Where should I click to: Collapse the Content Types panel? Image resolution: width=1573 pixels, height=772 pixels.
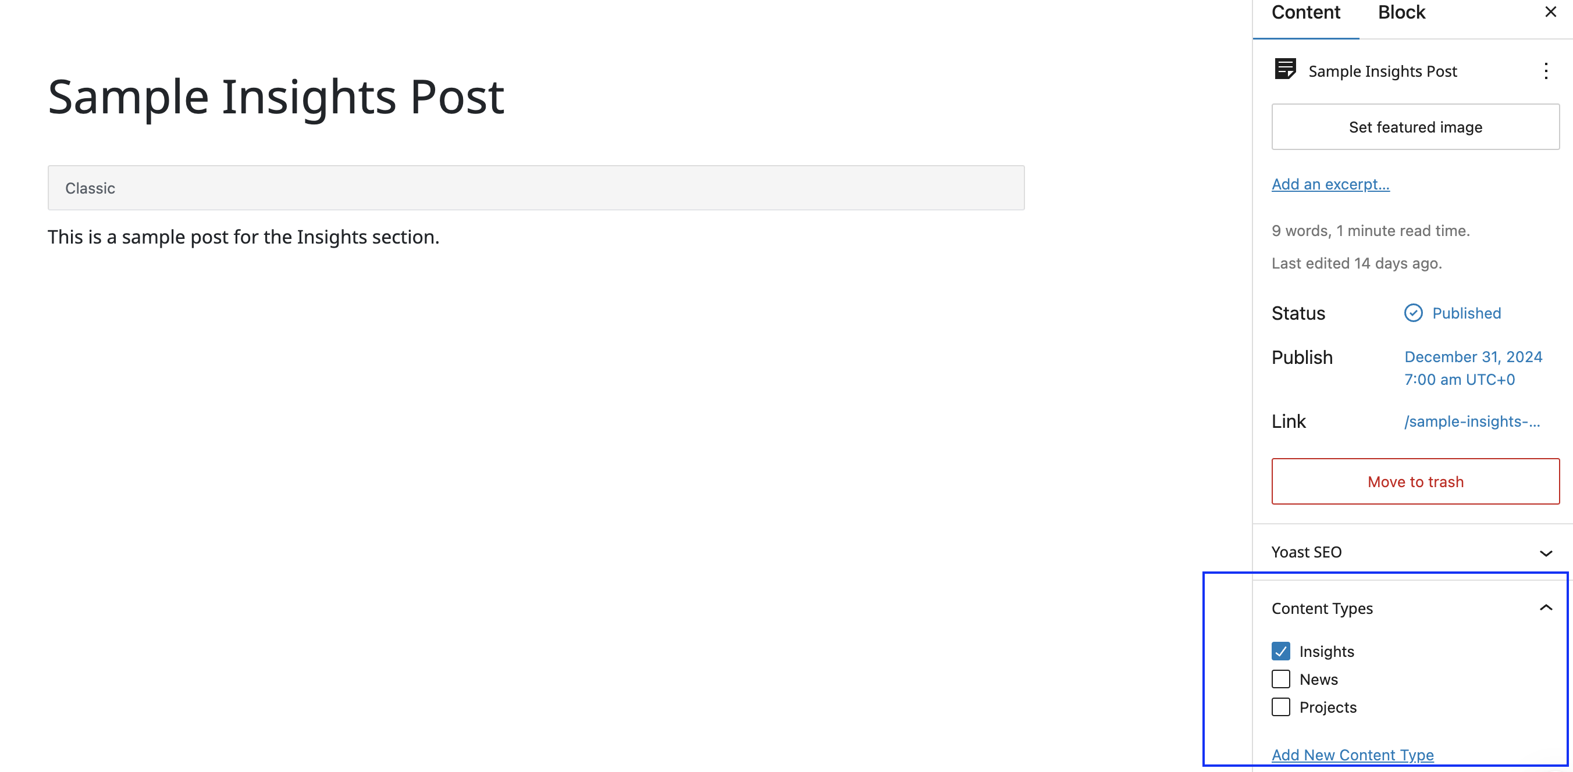point(1545,608)
